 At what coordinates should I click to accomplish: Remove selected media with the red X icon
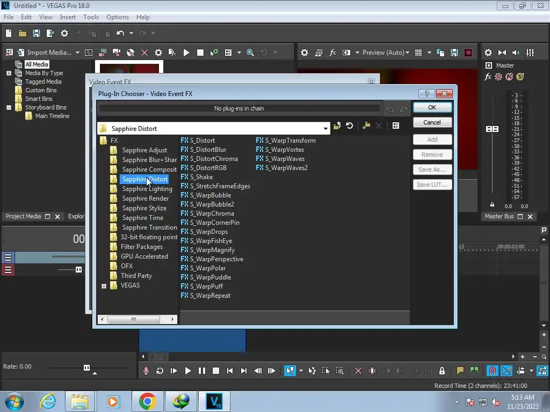(x=144, y=53)
